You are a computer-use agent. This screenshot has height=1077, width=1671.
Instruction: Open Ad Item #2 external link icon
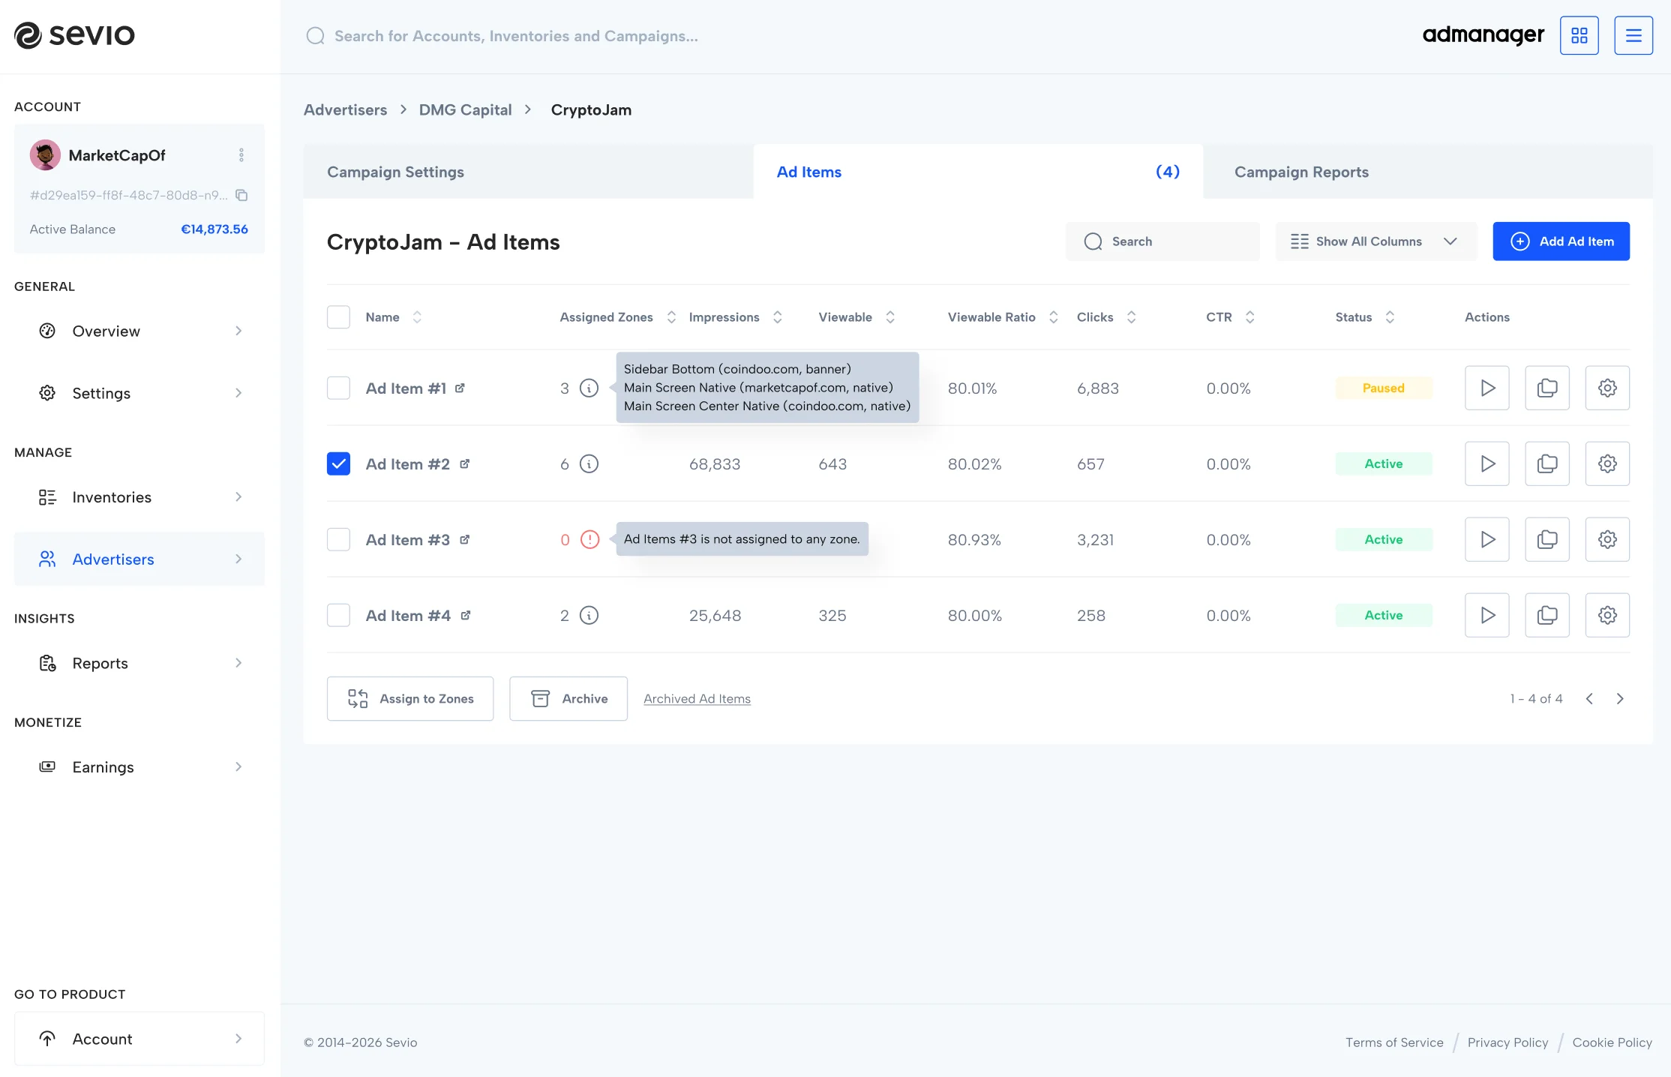coord(464,463)
